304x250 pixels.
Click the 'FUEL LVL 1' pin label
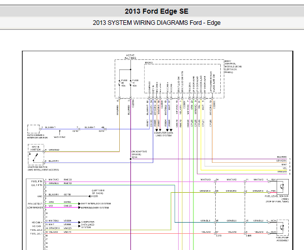(36, 234)
